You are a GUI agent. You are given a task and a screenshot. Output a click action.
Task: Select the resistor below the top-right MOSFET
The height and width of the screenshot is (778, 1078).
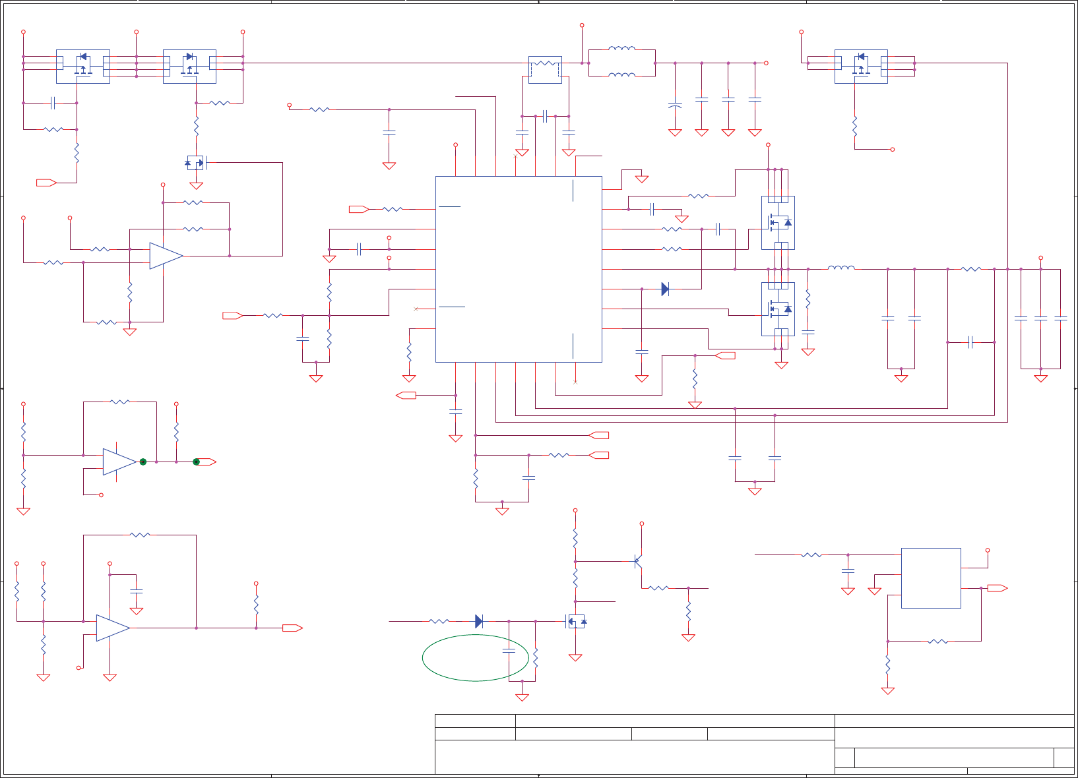pyautogui.click(x=854, y=126)
